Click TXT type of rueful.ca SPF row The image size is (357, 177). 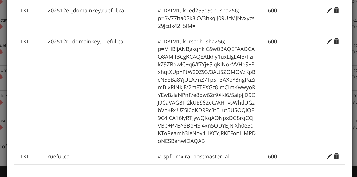(x=25, y=157)
